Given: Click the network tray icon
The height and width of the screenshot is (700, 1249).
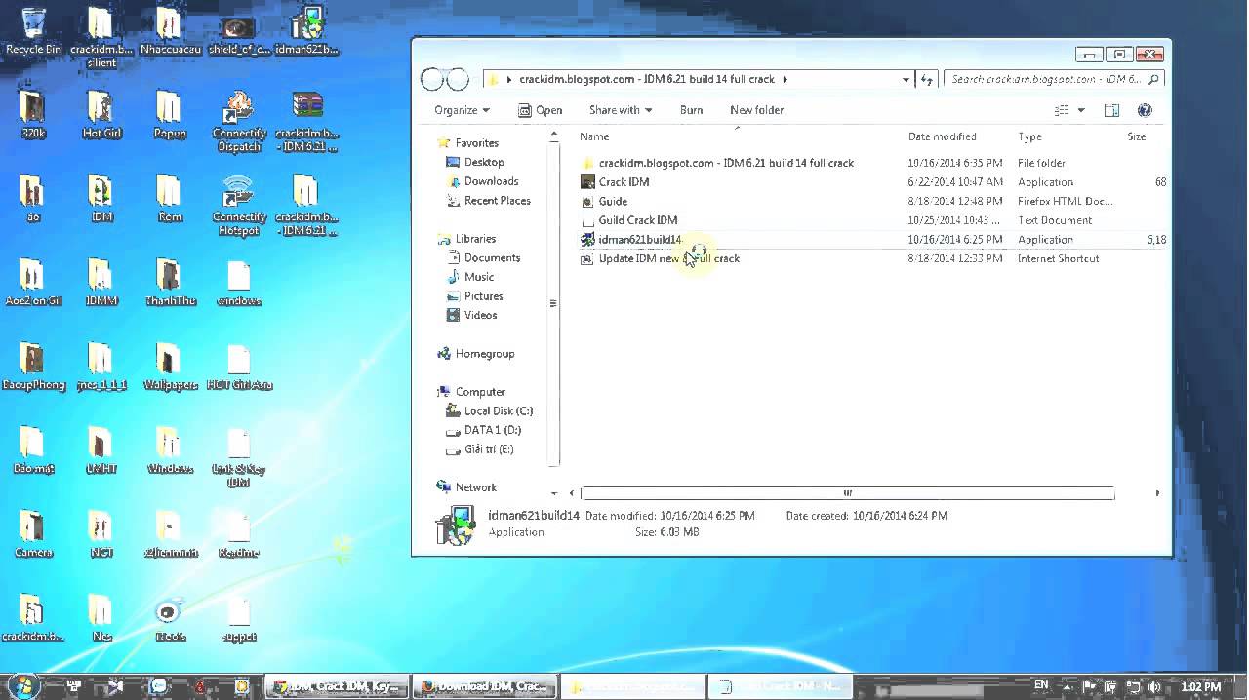Looking at the screenshot, I should point(1135,686).
